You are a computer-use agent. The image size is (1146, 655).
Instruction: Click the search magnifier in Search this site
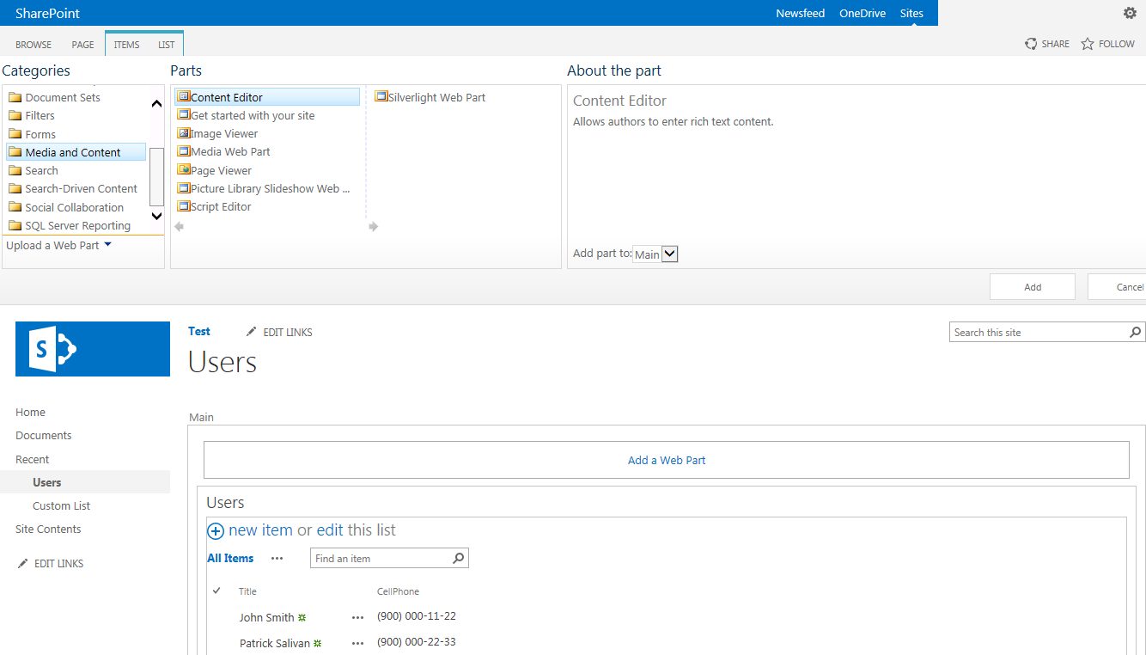pyautogui.click(x=1136, y=332)
